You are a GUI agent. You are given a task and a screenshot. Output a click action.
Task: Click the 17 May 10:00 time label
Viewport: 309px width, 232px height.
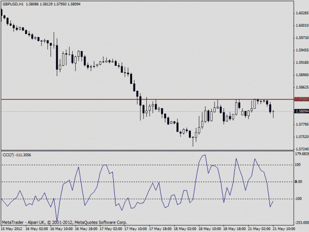pos(135,229)
